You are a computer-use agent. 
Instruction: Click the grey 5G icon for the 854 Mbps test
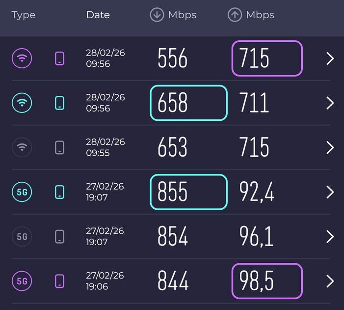coord(22,237)
